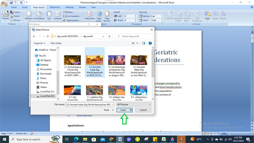Open the Mailings ribbon tab

coord(70,7)
